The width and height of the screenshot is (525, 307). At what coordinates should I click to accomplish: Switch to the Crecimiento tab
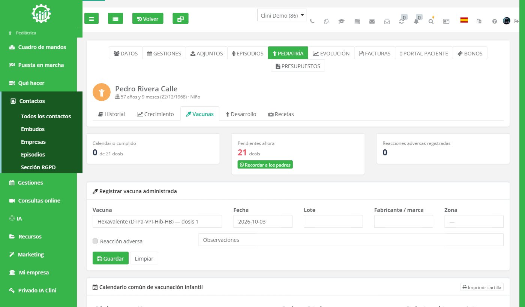[155, 114]
